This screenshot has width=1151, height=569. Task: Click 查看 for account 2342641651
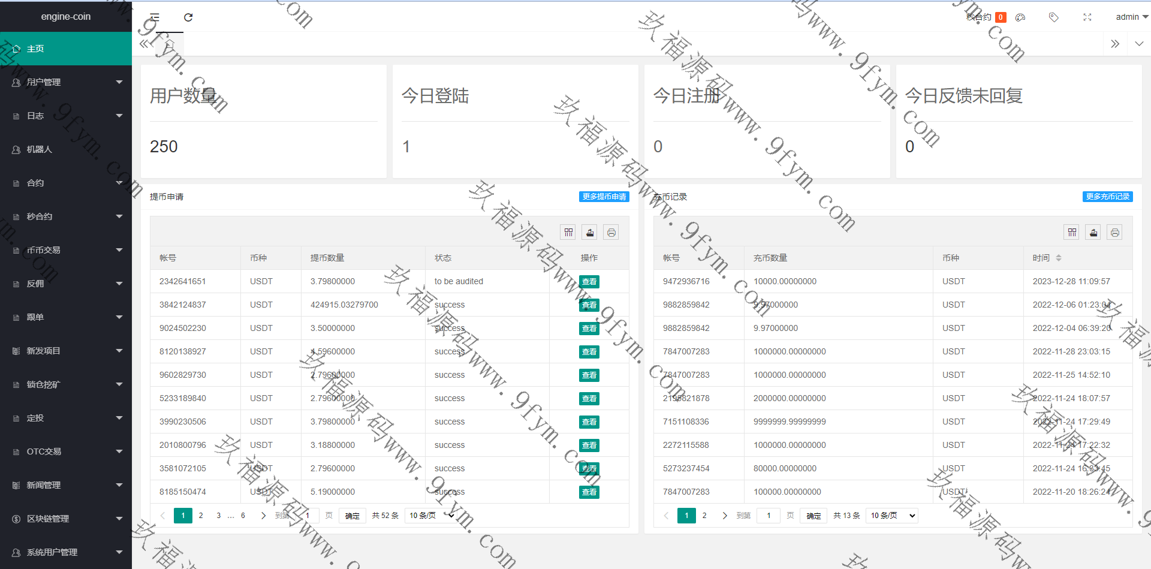coord(589,282)
